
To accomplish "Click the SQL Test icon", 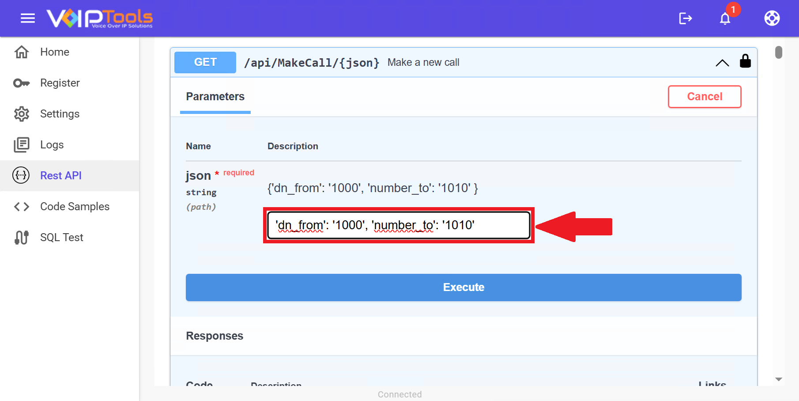I will pyautogui.click(x=22, y=238).
